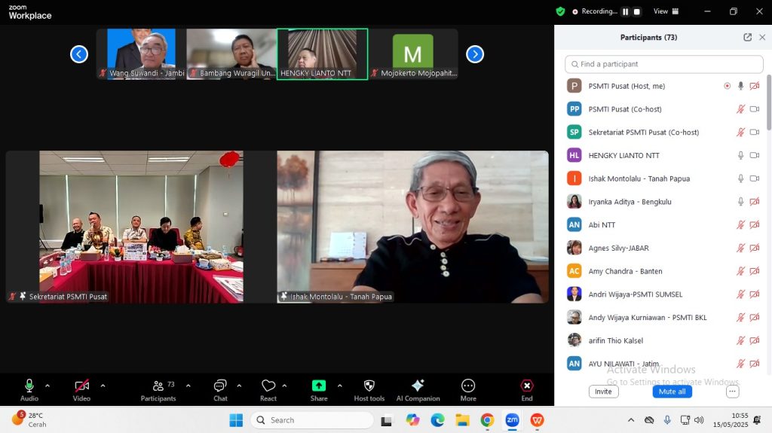Click recording indicator beside PSMTI Pusat host
This screenshot has width=772, height=433.
[x=727, y=86]
